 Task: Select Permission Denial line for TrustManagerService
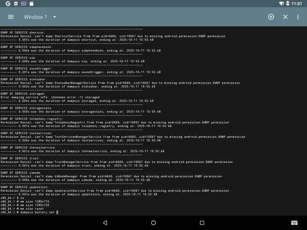[x=117, y=162]
